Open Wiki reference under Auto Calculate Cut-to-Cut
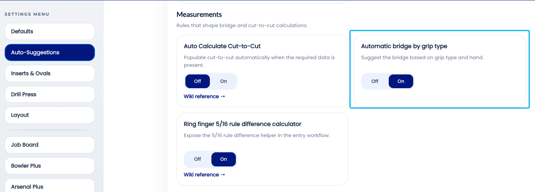 (205, 96)
